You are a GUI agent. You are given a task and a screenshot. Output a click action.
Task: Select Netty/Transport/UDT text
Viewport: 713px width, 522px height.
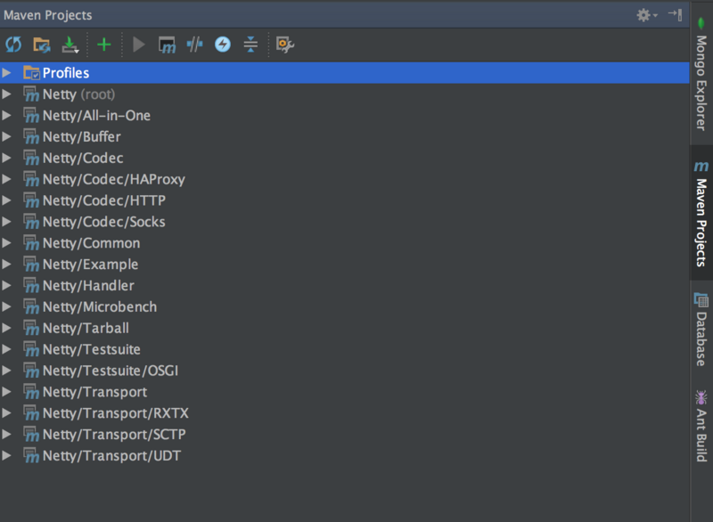(112, 456)
